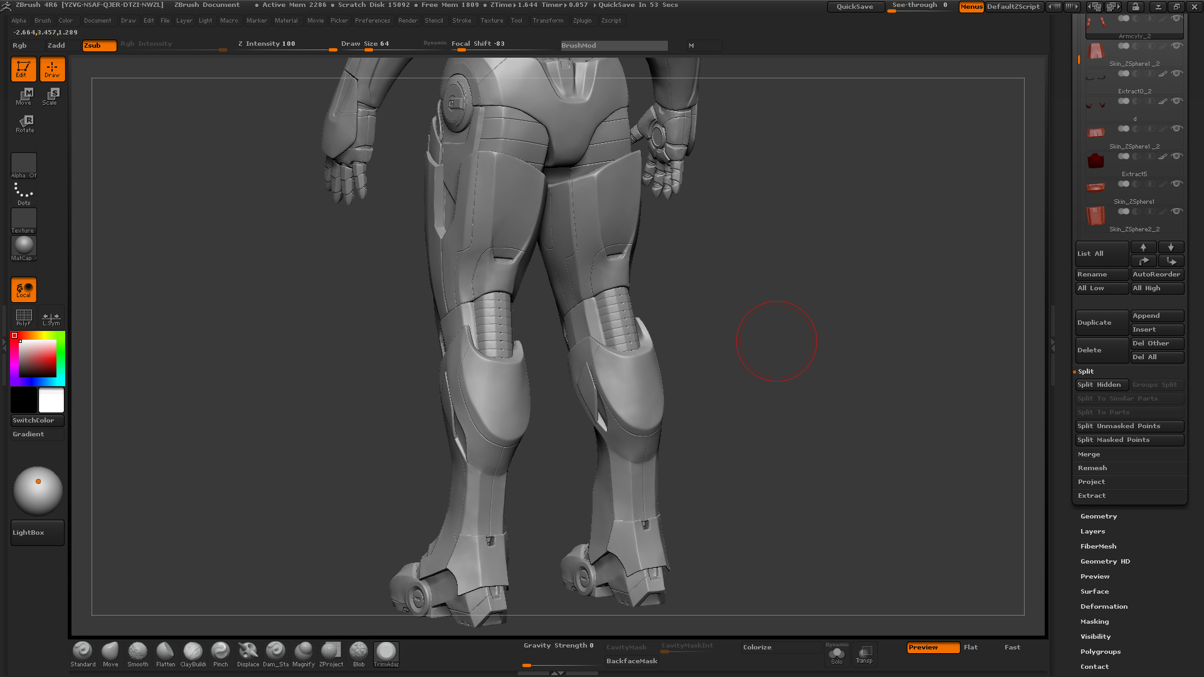Screen dimensions: 1204x677
Task: Toggle the Menus button
Action: 971,6
